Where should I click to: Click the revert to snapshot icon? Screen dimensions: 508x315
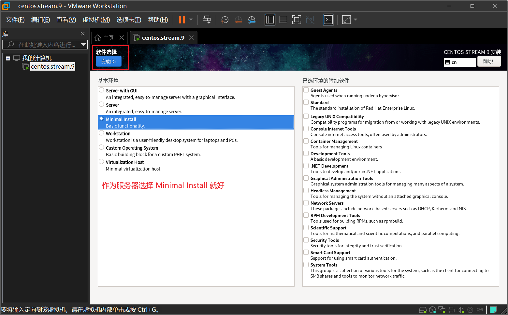[x=238, y=20]
